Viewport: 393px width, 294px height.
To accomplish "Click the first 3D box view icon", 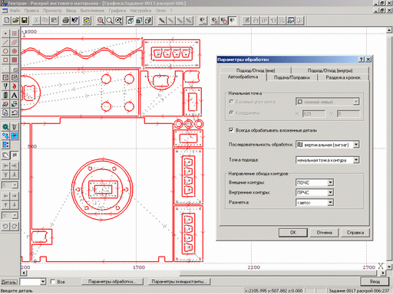I will [130, 21].
